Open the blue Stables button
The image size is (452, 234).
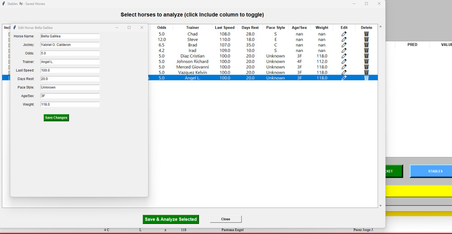coord(431,171)
